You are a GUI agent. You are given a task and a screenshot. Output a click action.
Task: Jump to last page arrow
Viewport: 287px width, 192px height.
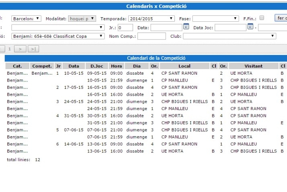pyautogui.click(x=33, y=49)
